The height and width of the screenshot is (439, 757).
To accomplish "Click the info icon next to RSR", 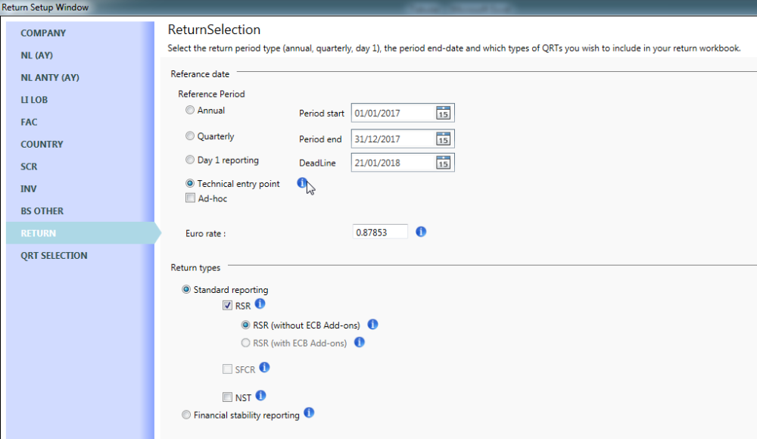I will pyautogui.click(x=260, y=304).
